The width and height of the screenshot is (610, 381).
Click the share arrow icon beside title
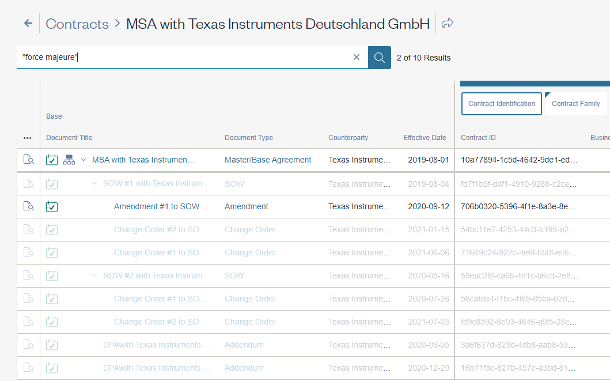coord(448,24)
